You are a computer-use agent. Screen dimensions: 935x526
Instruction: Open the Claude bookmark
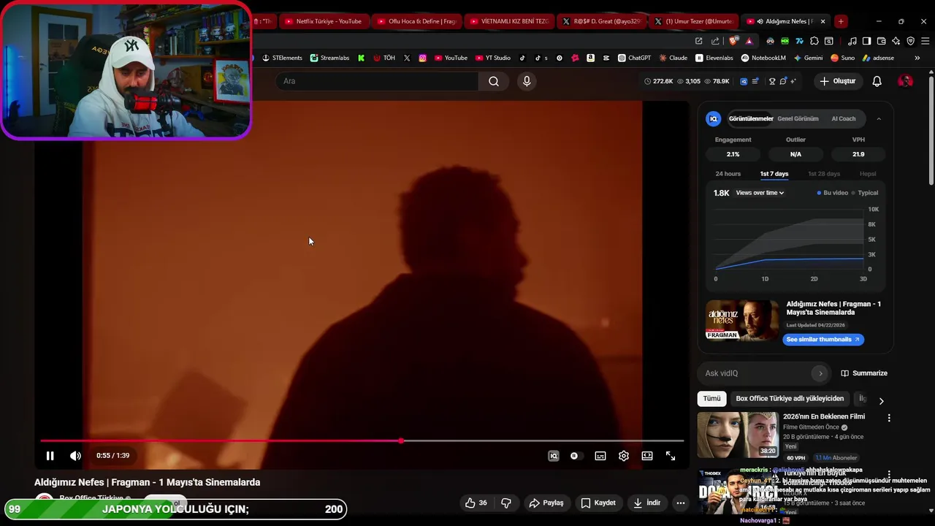[673, 58]
